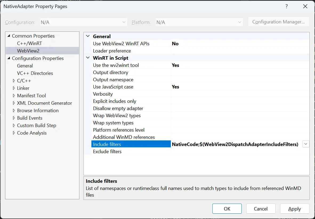Screen dimensions: 315x219
Task: Confirm settings with OK
Action: (227, 209)
